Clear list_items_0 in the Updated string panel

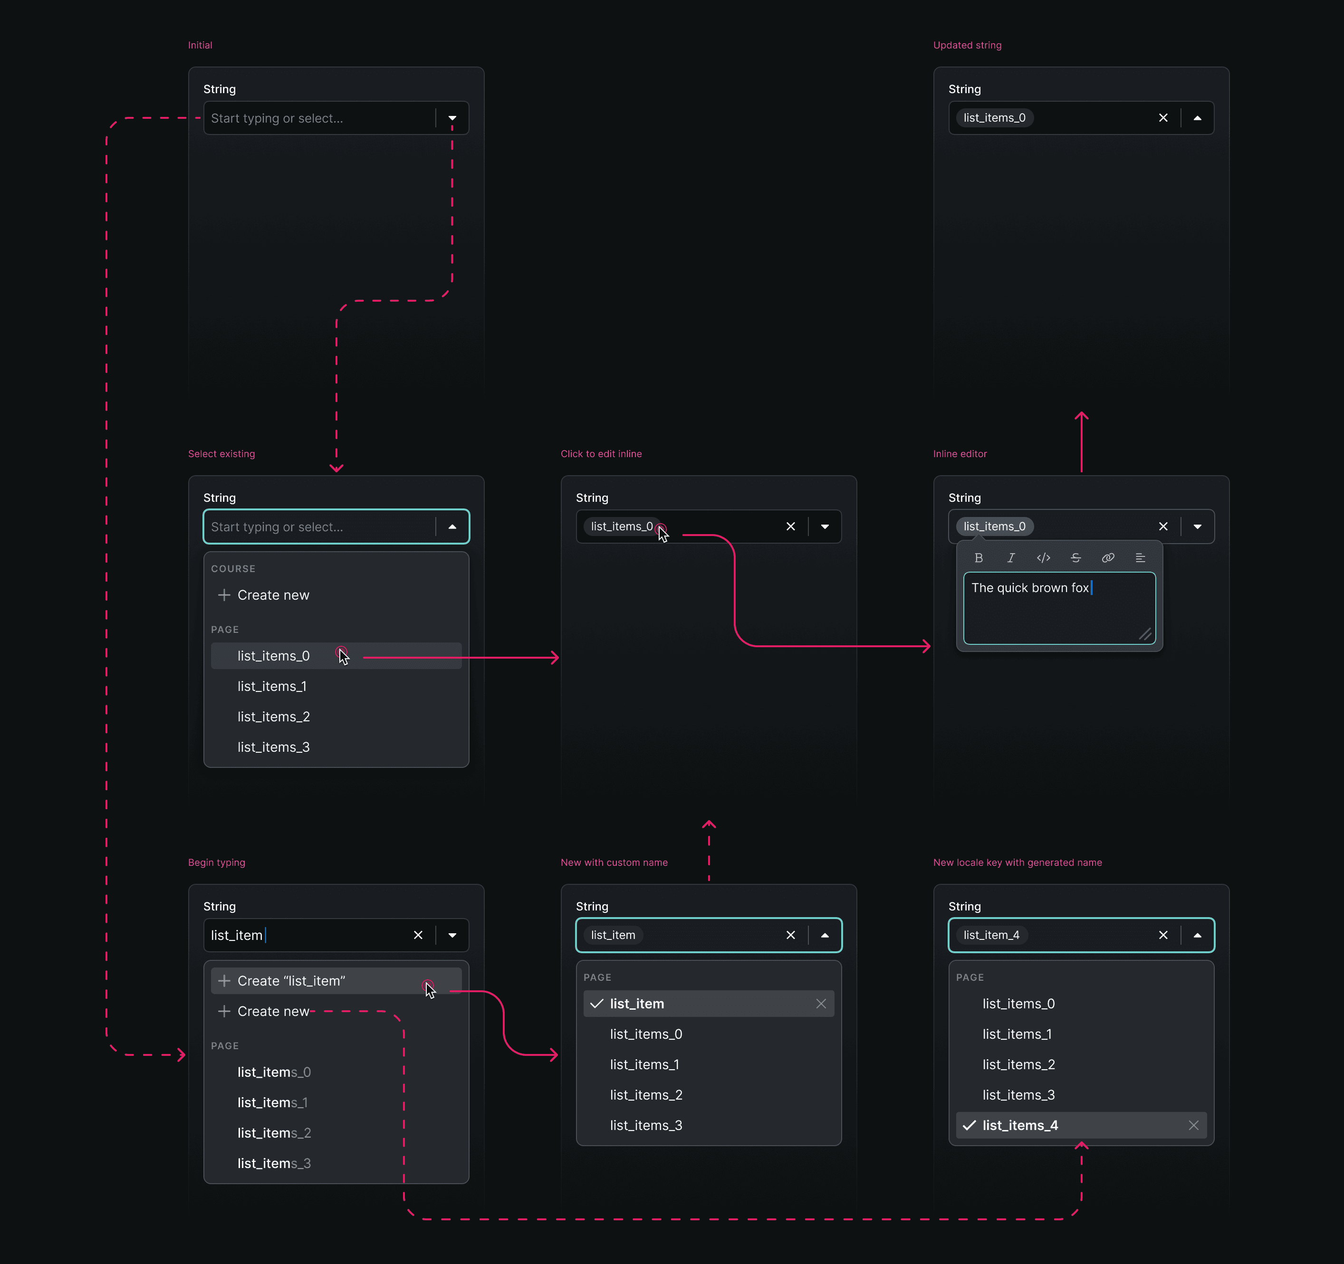tap(1163, 118)
